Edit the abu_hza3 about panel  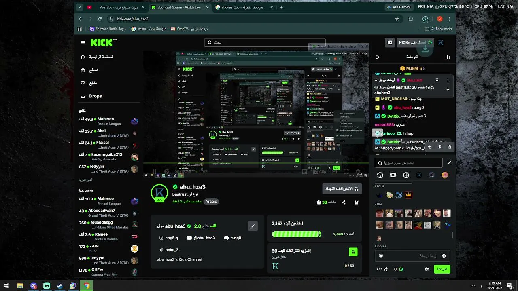tap(253, 226)
